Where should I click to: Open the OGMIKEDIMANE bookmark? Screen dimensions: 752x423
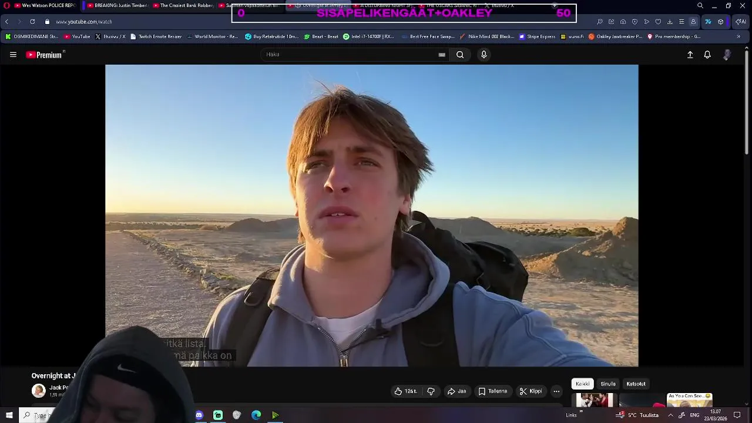pyautogui.click(x=32, y=36)
